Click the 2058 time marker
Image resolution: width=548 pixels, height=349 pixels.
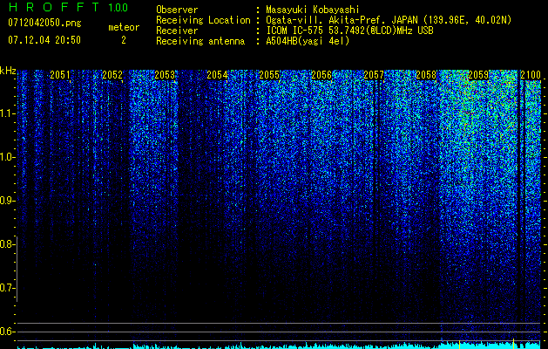[x=426, y=75]
